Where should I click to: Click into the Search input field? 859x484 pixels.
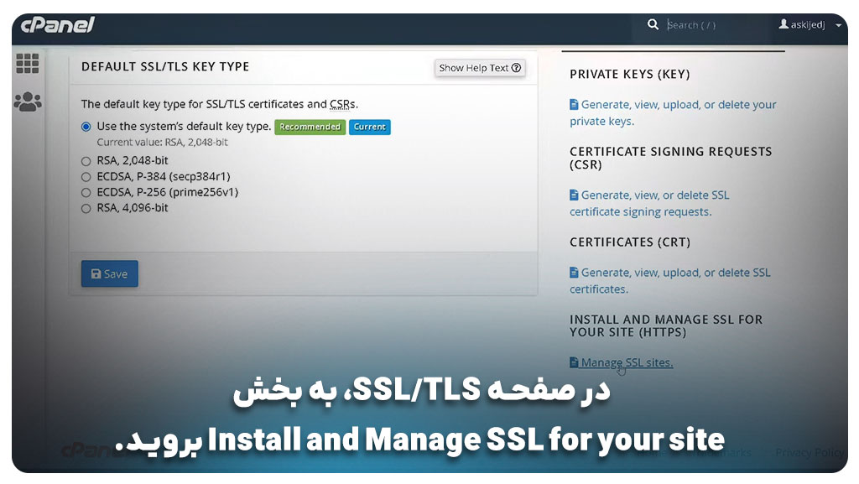coord(713,25)
